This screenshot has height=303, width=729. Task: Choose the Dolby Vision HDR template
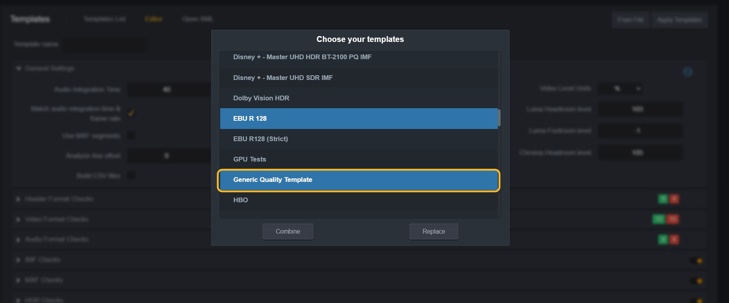(359, 98)
